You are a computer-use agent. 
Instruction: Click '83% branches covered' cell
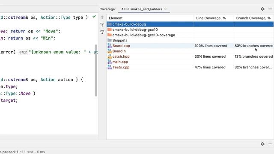(254, 46)
